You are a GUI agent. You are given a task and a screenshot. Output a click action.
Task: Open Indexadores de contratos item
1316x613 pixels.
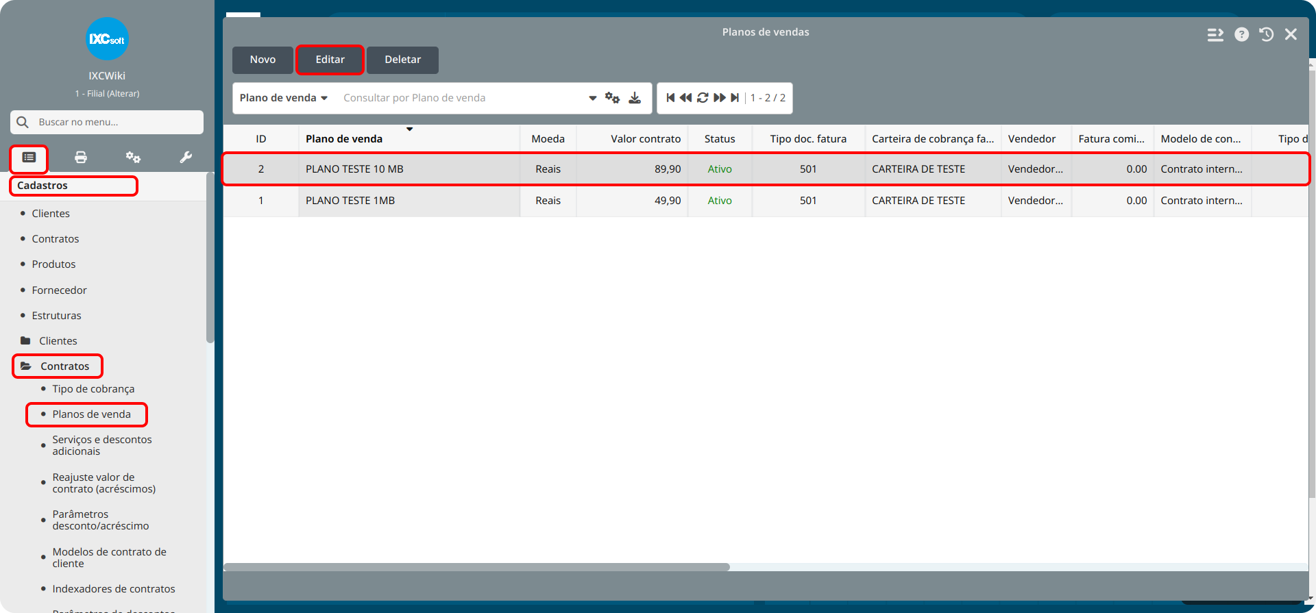[114, 589]
